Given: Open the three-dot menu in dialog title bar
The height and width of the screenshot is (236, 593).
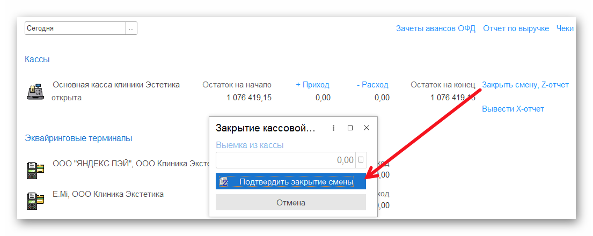Looking at the screenshot, I should tap(333, 128).
